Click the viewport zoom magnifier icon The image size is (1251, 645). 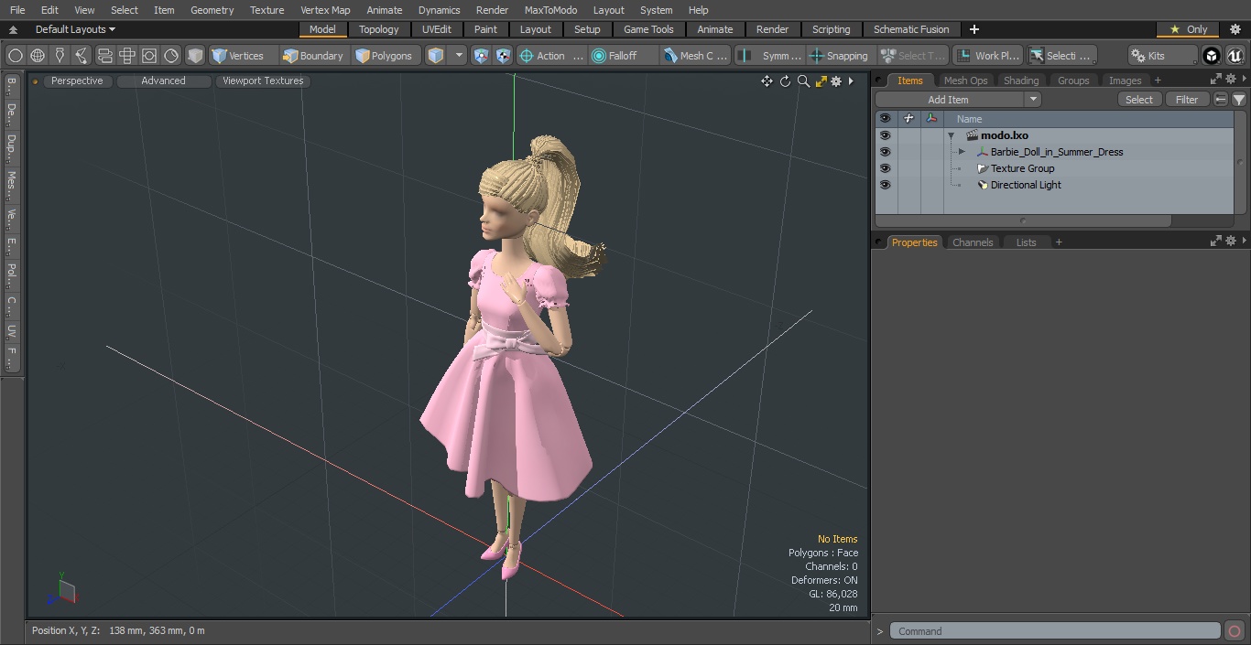click(x=803, y=81)
